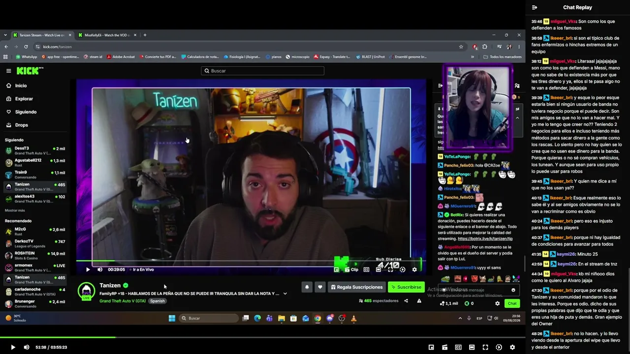The image size is (630, 354).
Task: Open the browser extensions puzzle icon
Action: tap(485, 47)
